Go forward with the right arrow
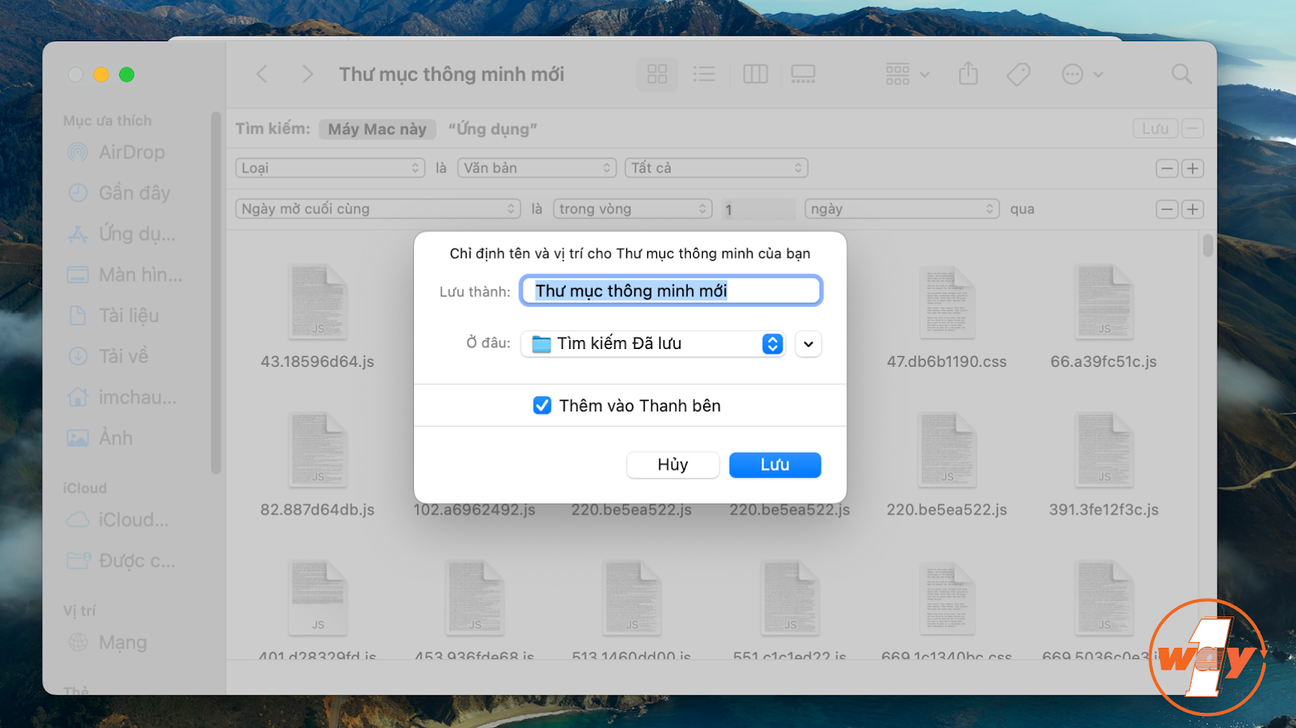 pos(307,75)
